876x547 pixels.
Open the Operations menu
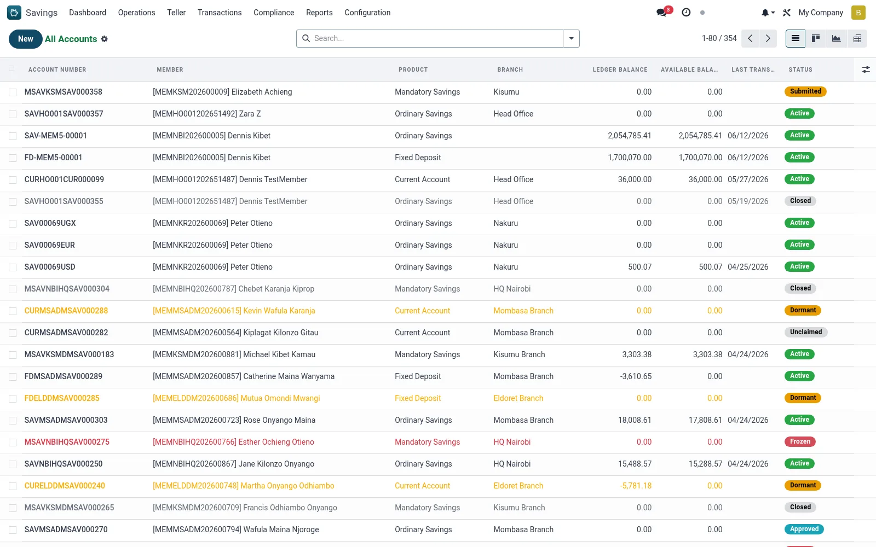pos(136,13)
